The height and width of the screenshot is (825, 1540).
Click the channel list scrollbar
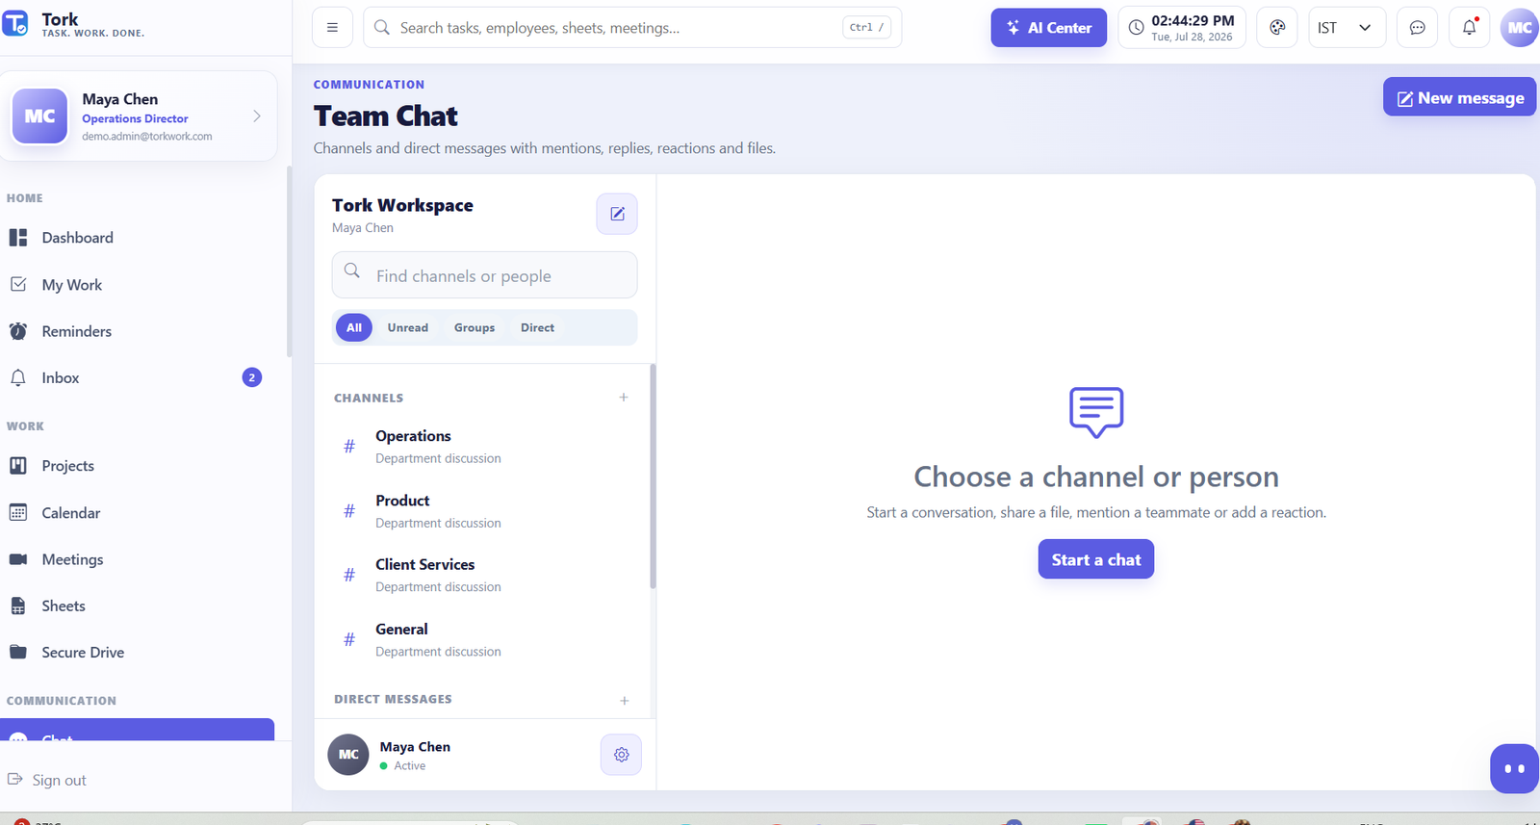tap(653, 477)
